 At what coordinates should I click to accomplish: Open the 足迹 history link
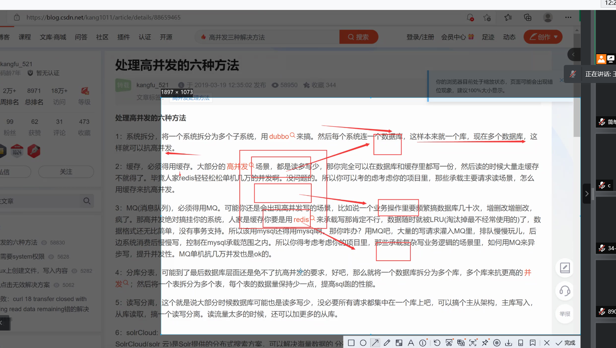[x=488, y=37]
